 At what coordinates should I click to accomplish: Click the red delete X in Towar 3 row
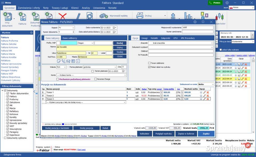click(x=208, y=99)
